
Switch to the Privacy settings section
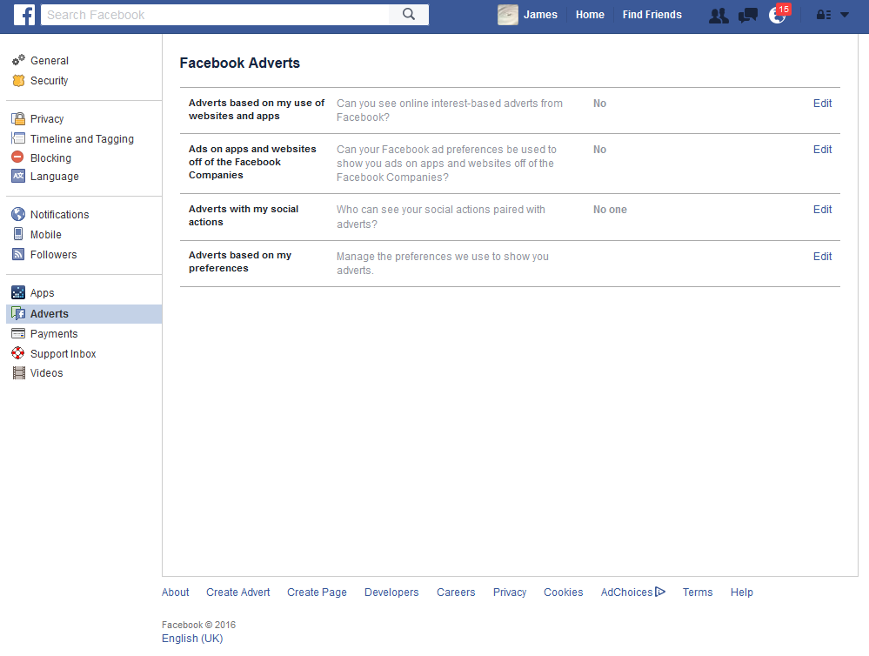click(49, 118)
